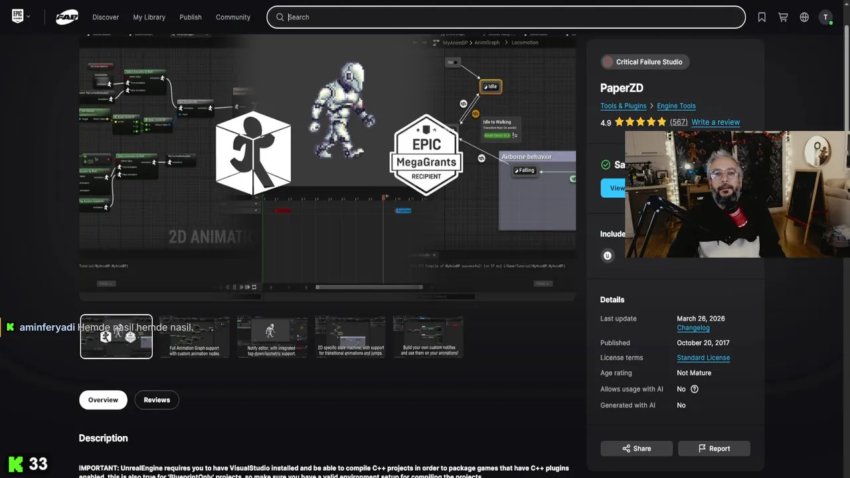Open saved bookmarks icon
Image resolution: width=850 pixels, height=478 pixels.
pos(762,17)
